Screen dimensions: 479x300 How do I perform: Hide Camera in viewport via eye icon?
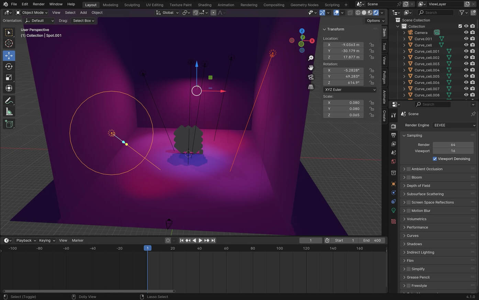tap(466, 32)
